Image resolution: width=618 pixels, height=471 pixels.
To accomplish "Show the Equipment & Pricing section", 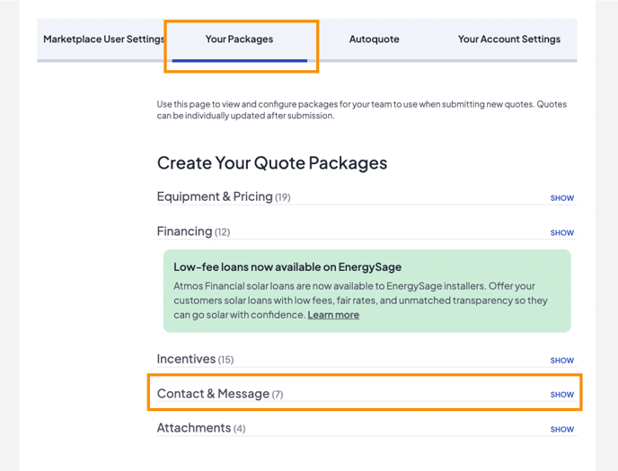I will pos(561,198).
